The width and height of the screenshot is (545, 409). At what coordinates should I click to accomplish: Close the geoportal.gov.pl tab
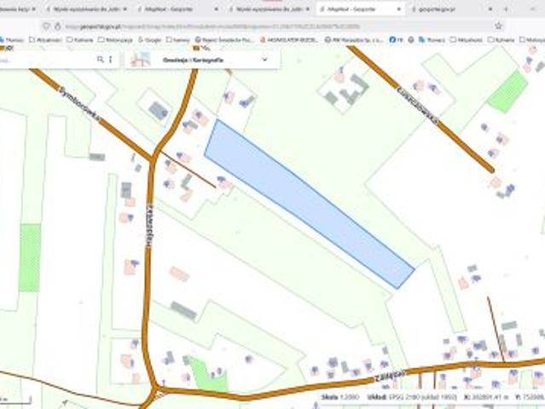coord(490,9)
